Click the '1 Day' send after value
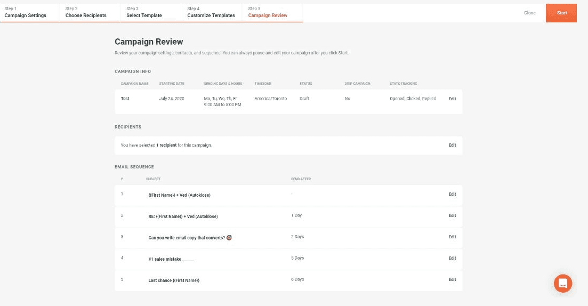Image resolution: width=588 pixels, height=306 pixels. pos(296,215)
